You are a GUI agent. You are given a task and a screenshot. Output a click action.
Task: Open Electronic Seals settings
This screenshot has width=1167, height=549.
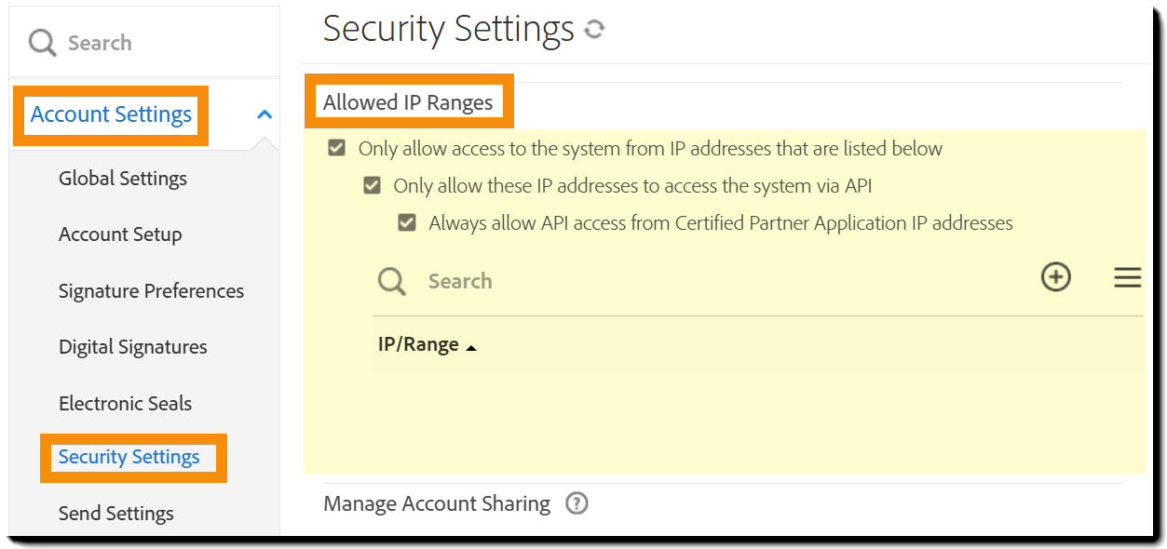point(125,403)
